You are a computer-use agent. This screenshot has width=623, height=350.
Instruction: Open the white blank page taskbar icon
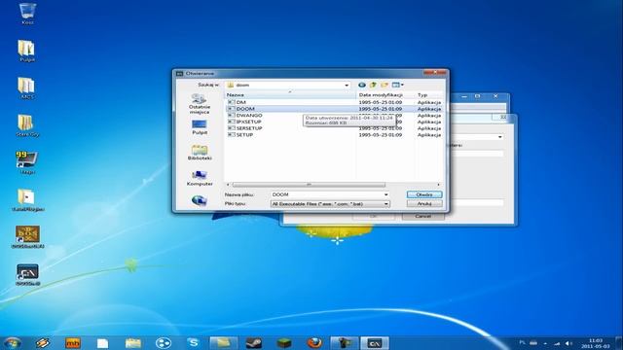coord(102,343)
